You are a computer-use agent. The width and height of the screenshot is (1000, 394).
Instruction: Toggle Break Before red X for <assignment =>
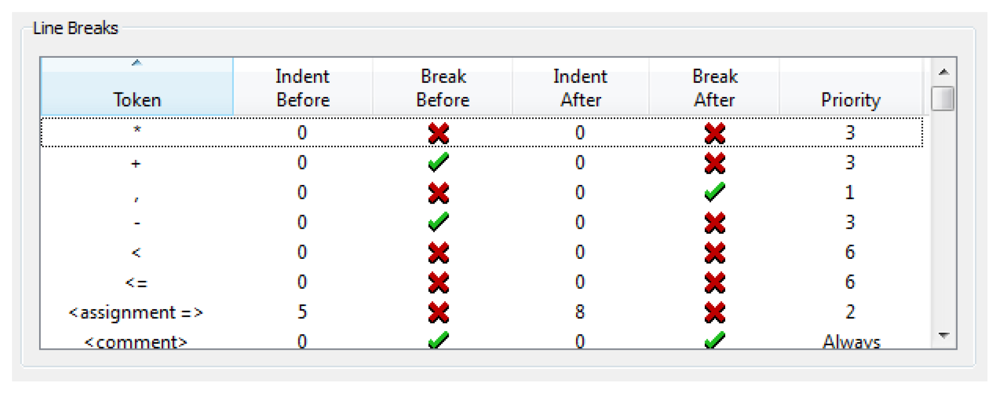(438, 312)
